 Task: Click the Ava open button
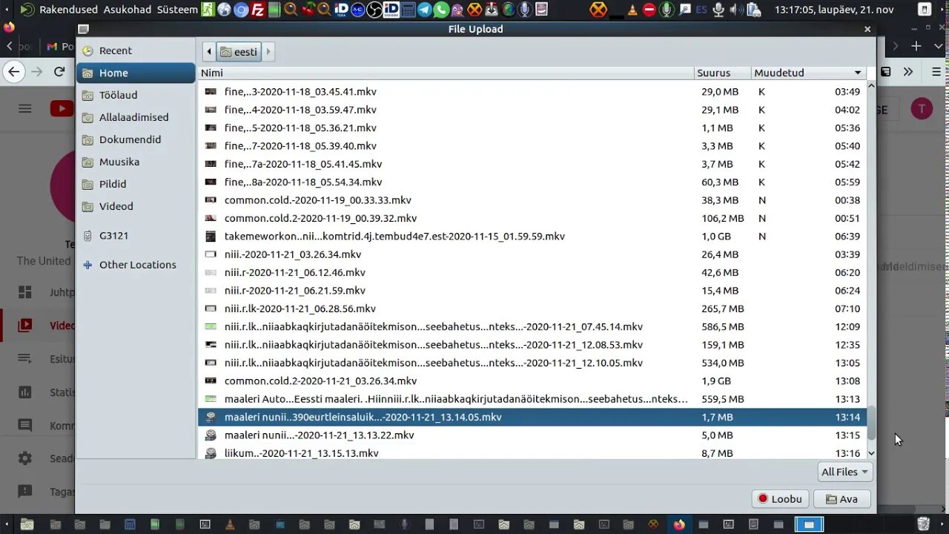[x=841, y=499]
